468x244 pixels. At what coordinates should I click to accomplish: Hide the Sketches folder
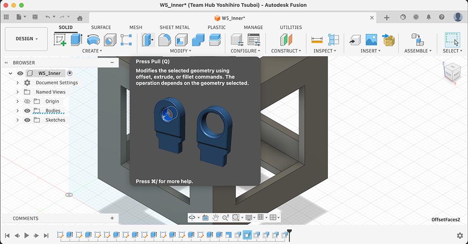coord(27,120)
